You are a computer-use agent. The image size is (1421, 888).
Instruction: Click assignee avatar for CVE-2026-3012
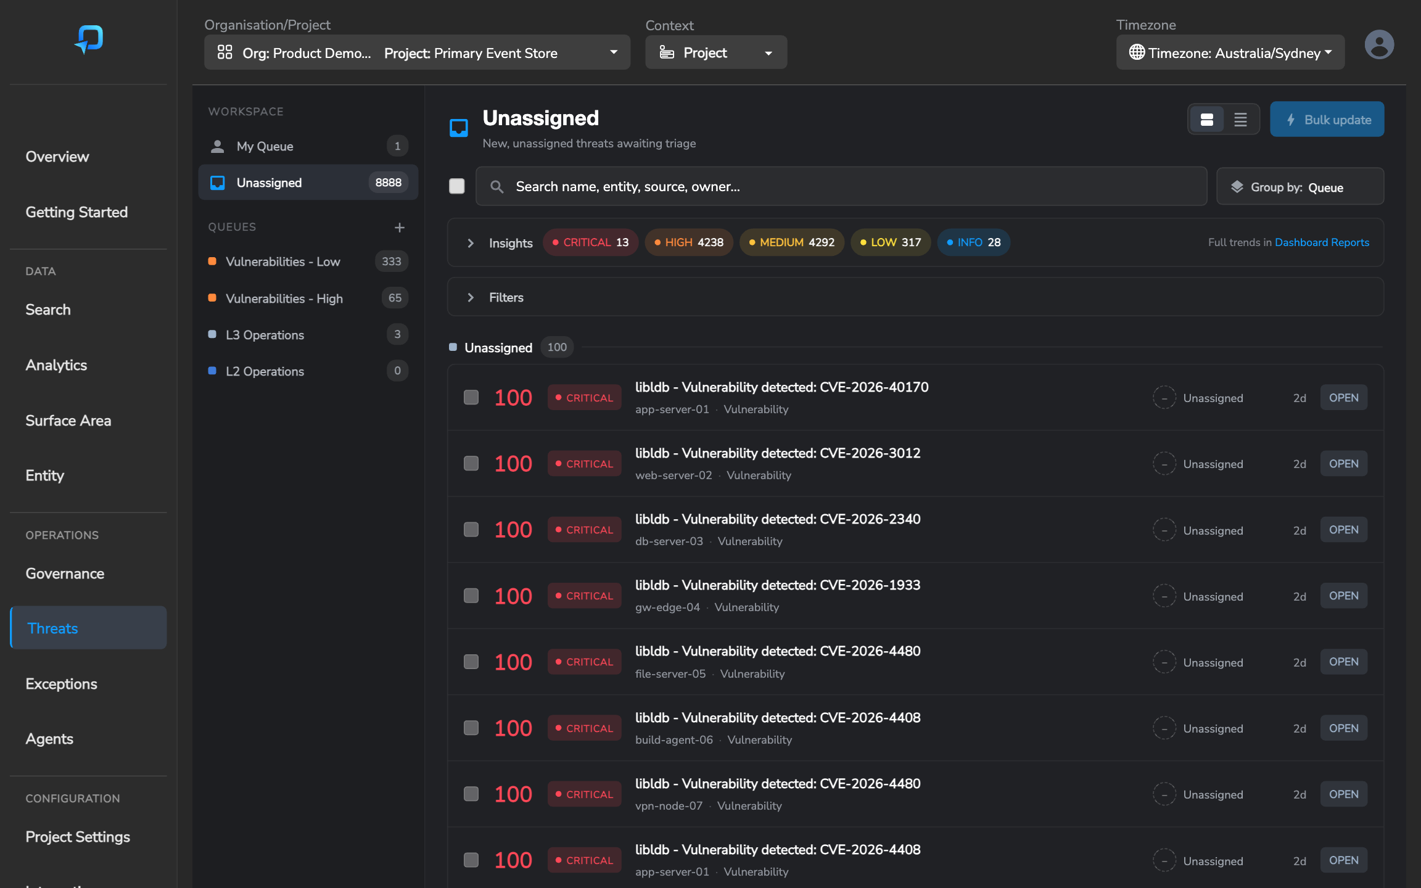click(x=1164, y=464)
